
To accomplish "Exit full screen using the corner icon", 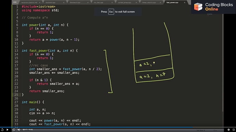I will pyautogui.click(x=234, y=130).
